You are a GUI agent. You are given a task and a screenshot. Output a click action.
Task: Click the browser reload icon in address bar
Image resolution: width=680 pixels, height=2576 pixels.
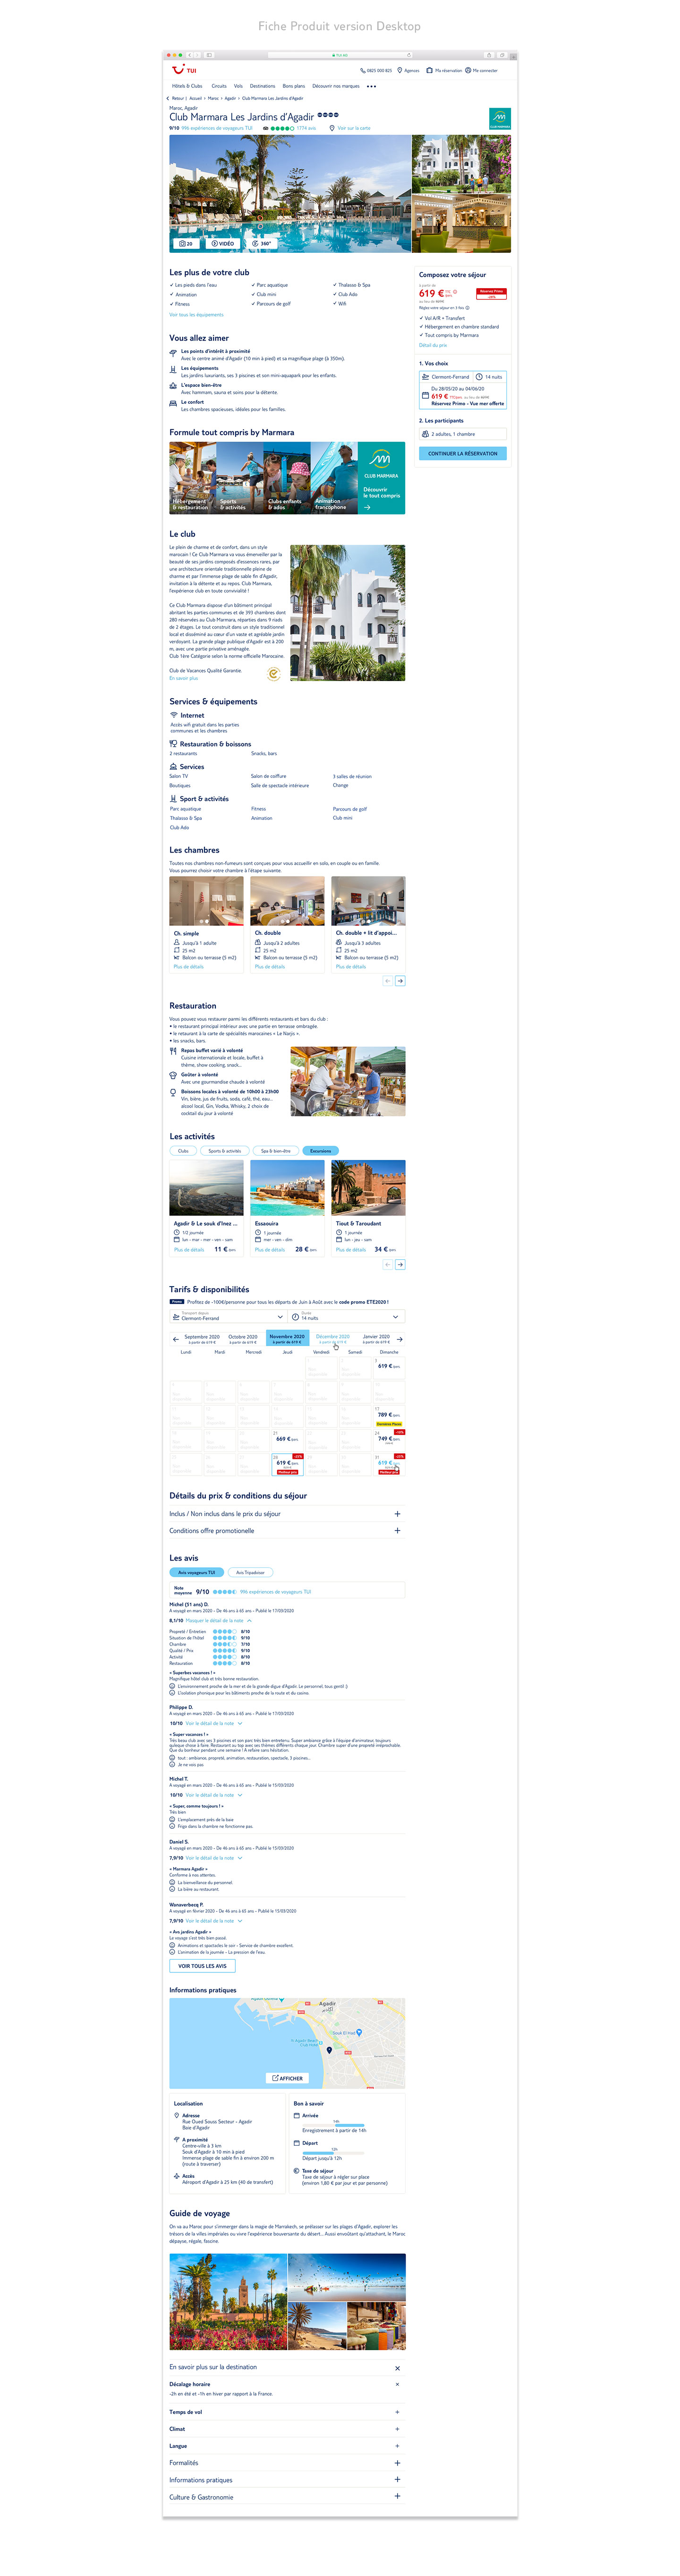pyautogui.click(x=408, y=55)
